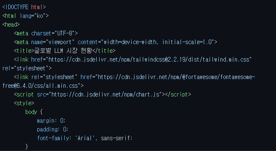Open the chart.js script URL
Viewport: 276px width, 151px height.
click(x=106, y=94)
